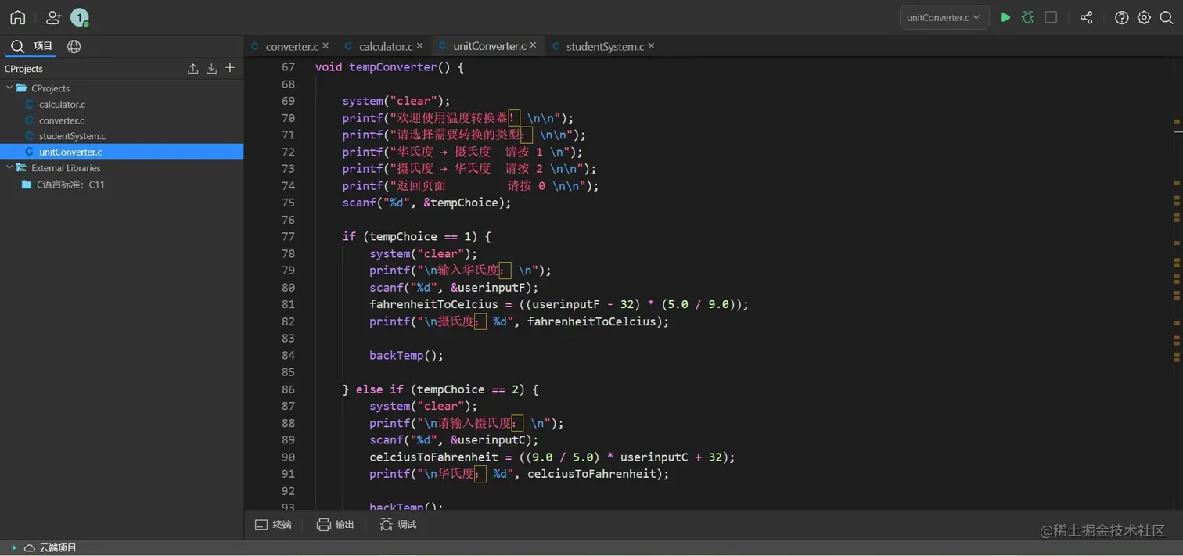Place cursor on void tempConverter() line

coord(390,67)
